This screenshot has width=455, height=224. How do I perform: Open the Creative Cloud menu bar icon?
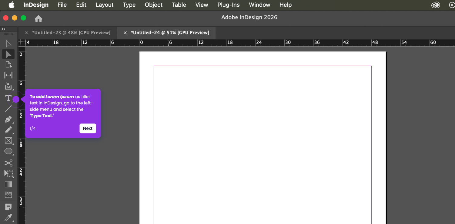[x=436, y=5]
